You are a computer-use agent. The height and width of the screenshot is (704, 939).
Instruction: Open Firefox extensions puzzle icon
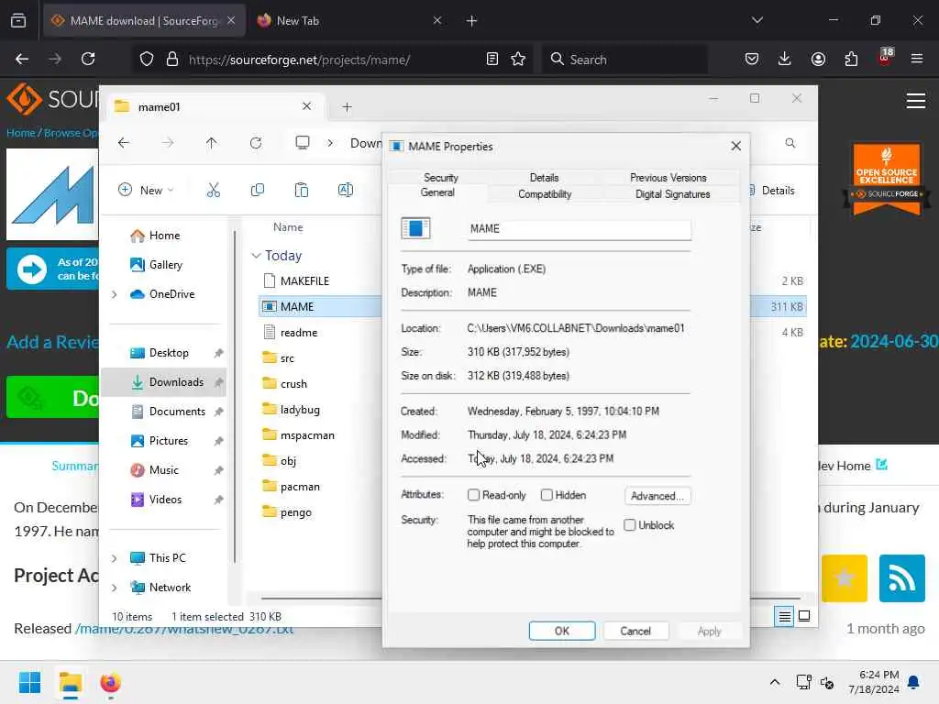tap(851, 59)
